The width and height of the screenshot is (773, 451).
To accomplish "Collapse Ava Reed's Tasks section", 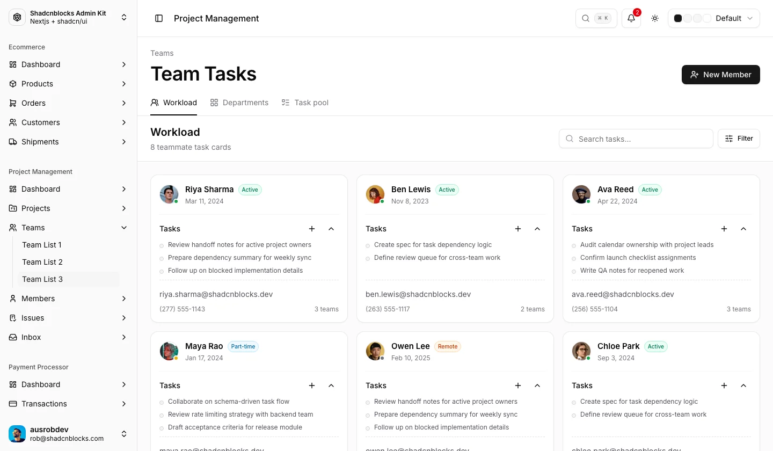I will [x=743, y=229].
